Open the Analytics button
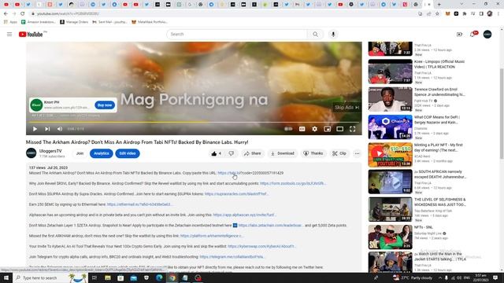 click(x=102, y=153)
